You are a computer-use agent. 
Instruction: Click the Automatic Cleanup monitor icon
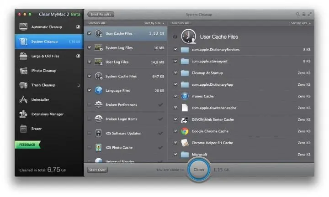(x=23, y=27)
